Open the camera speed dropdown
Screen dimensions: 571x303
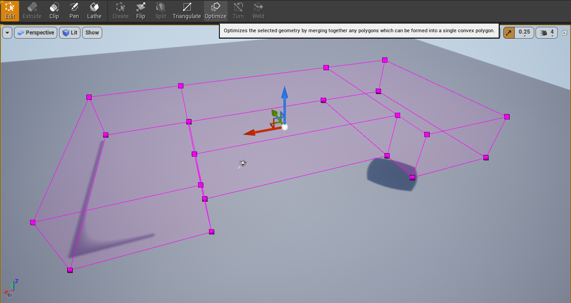pyautogui.click(x=553, y=32)
